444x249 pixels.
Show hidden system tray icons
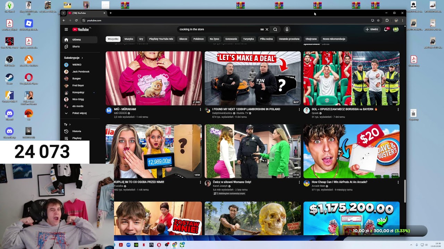410,245
